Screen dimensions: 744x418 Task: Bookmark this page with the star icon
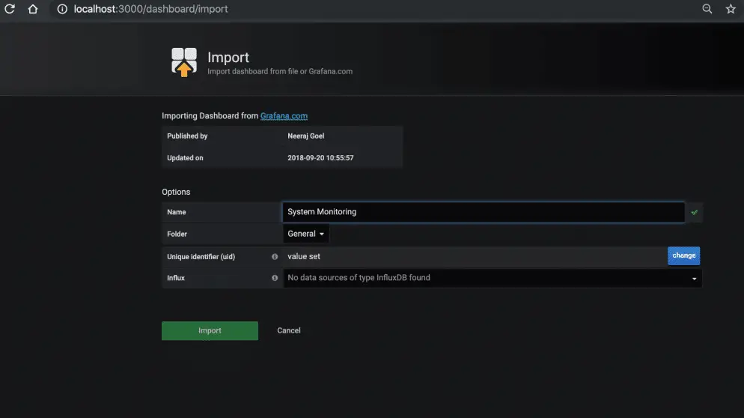point(731,9)
